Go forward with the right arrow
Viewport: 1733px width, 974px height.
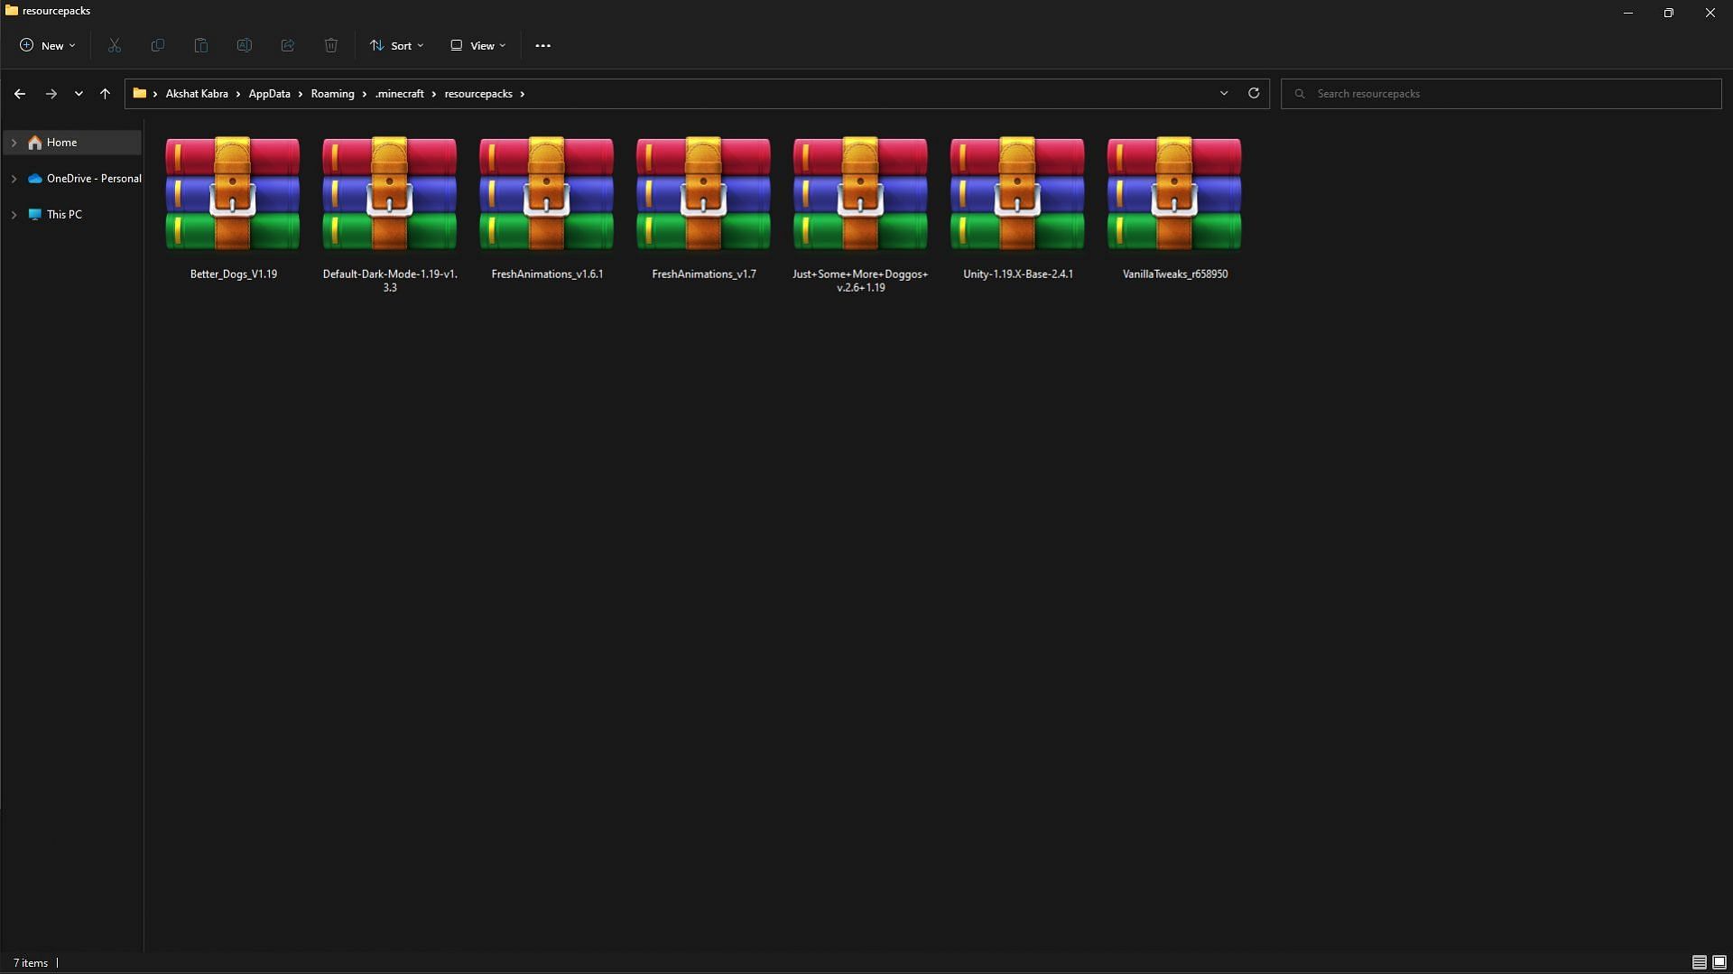51,93
